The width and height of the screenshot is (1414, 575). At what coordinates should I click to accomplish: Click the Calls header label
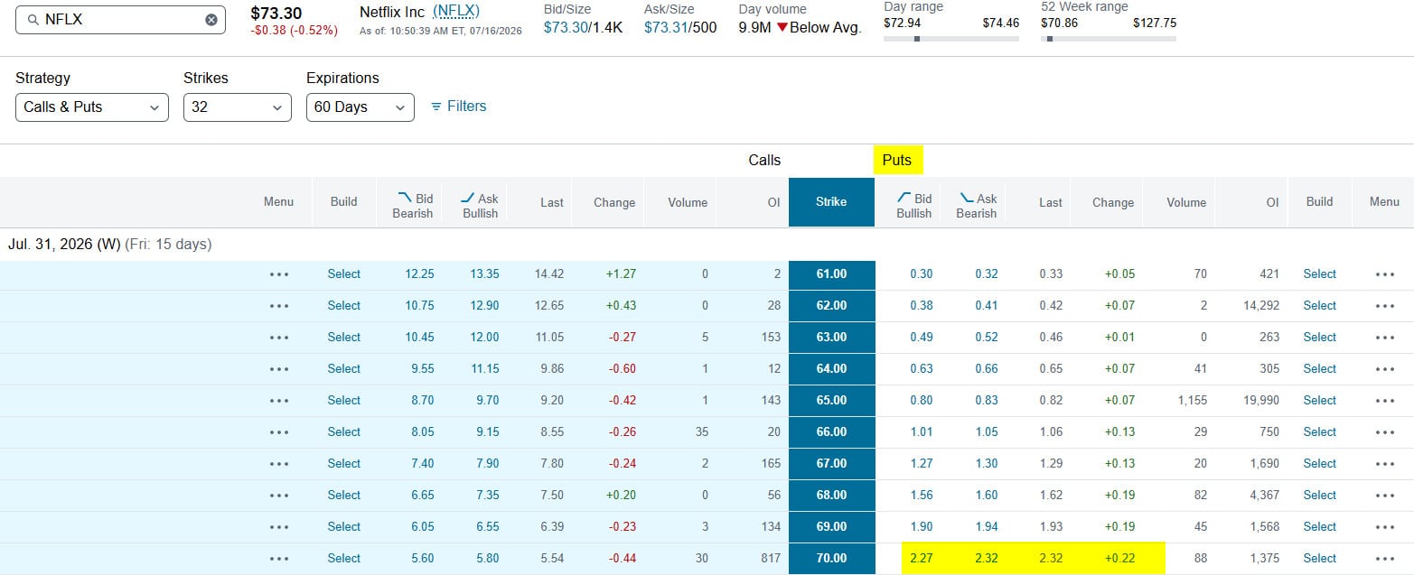tap(764, 160)
